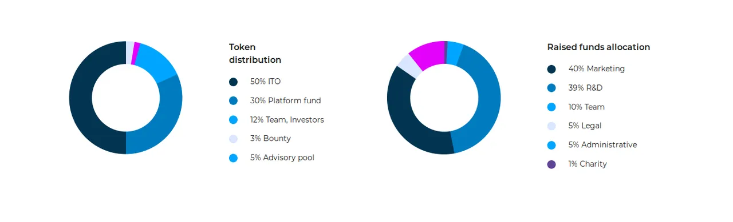Viewport: 733px width, 222px height.
Task: Click the 39% R&D legend dot
Action: click(x=551, y=88)
